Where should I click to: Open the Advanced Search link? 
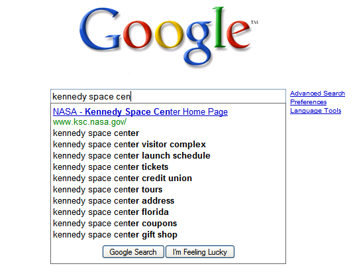coord(317,94)
